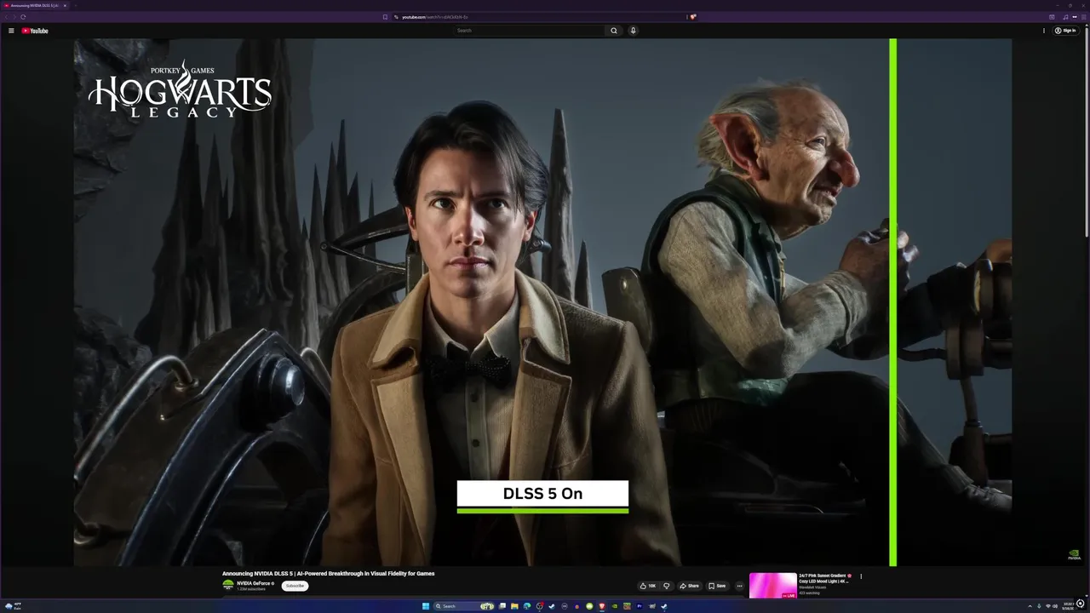The width and height of the screenshot is (1090, 613).
Task: Click the YouTube search field
Action: pyautogui.click(x=529, y=31)
